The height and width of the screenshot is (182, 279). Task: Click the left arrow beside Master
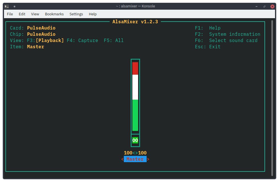point(122,159)
